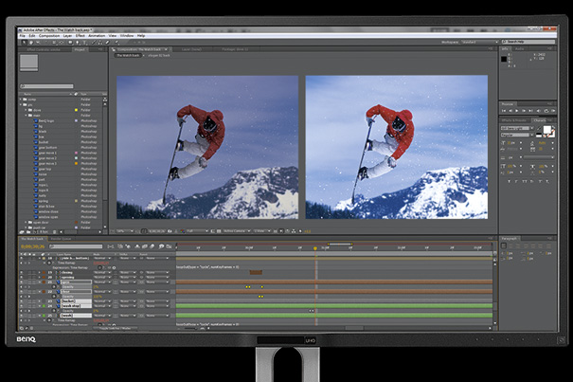This screenshot has width=573, height=382.
Task: Switch to the Render Queue tab
Action: (61, 239)
